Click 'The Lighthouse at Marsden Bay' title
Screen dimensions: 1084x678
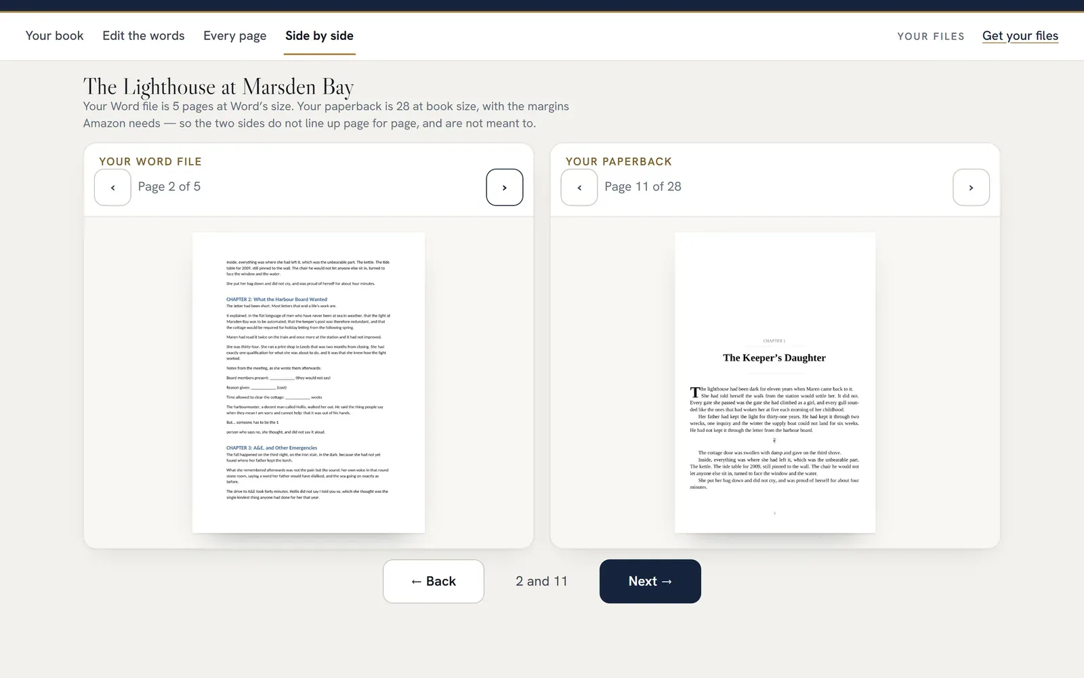(x=218, y=87)
